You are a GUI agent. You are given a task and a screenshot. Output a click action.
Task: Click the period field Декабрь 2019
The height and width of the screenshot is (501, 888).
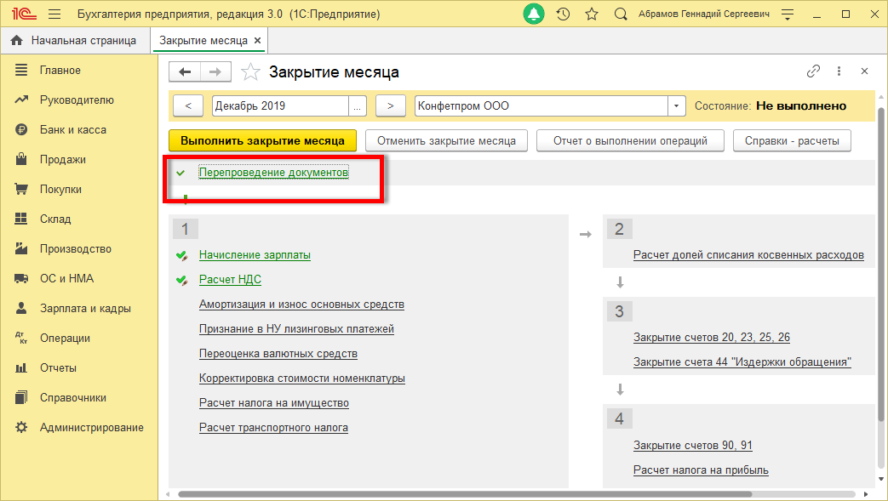(280, 105)
